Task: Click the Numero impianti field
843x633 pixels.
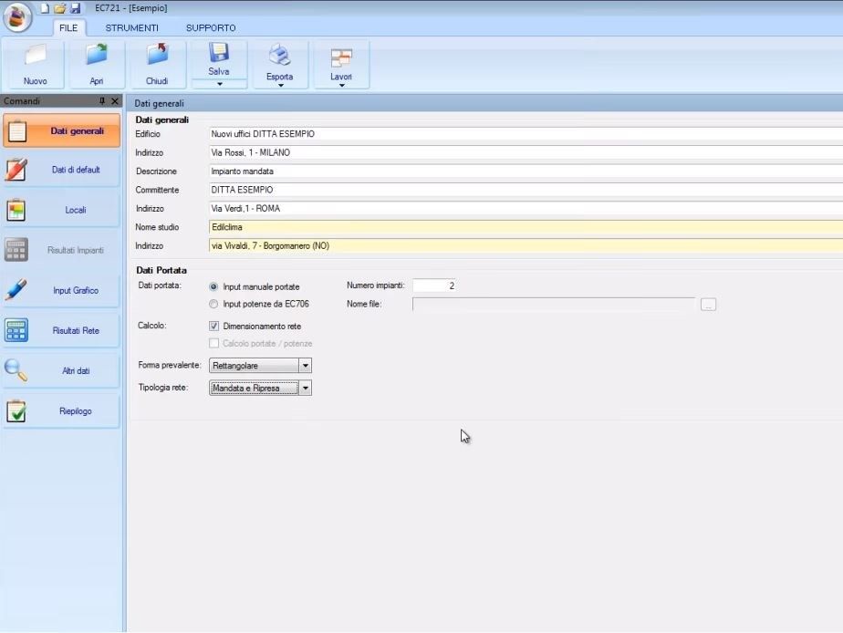Action: click(434, 285)
